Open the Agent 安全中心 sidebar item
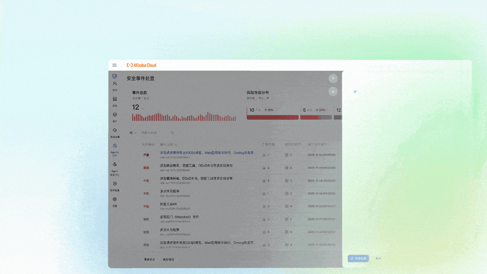487x274 pixels. tap(115, 169)
